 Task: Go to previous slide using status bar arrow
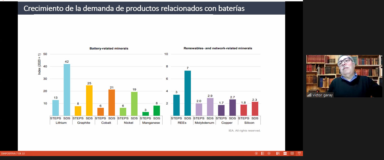pos(256,154)
